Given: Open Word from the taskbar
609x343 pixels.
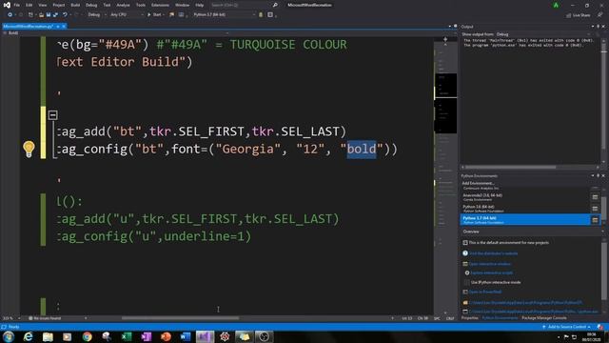Looking at the screenshot, I should pos(186,336).
